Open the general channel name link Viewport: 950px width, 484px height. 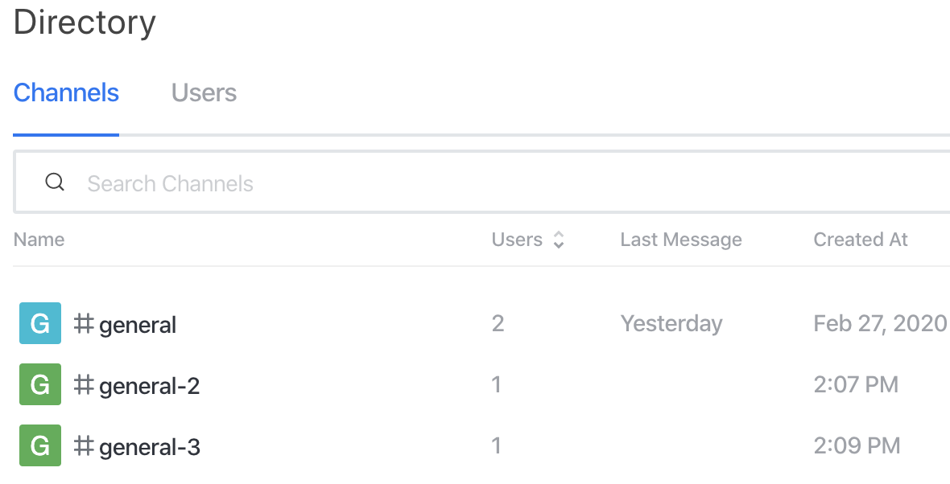(x=138, y=325)
